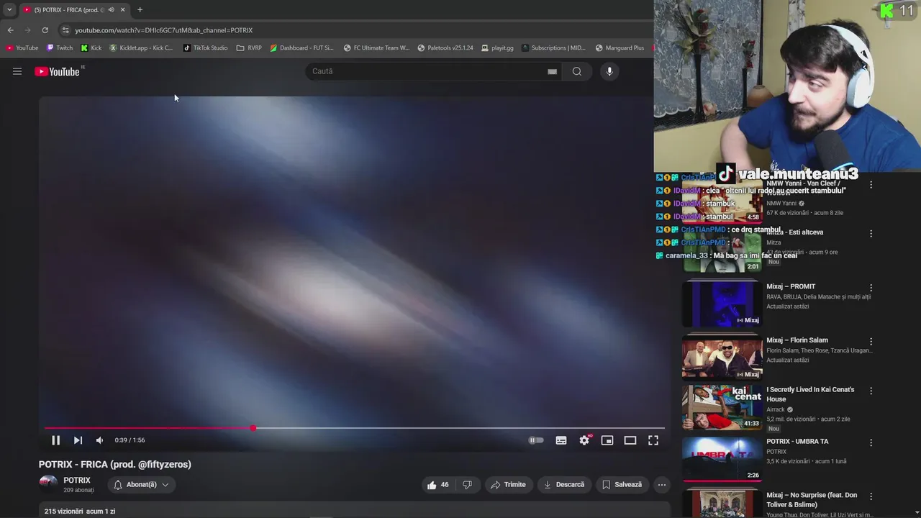Pause the video
Screen dimensions: 921x518
(55, 440)
